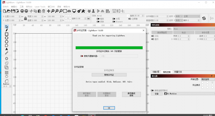The width and height of the screenshot is (215, 116).
Task: Select the Text tool
Action: coord(7,49)
